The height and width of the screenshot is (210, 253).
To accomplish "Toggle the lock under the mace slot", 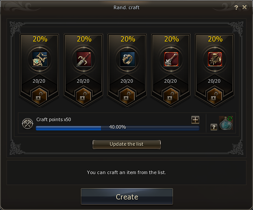I will (x=171, y=97).
